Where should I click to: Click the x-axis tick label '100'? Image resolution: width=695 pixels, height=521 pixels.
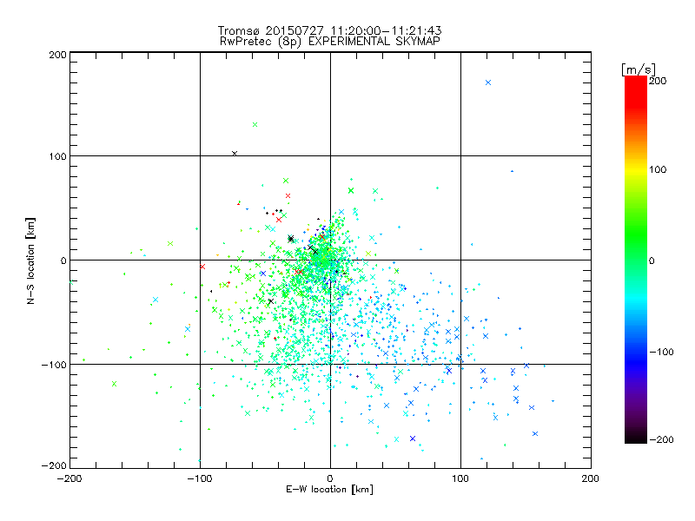(x=460, y=478)
